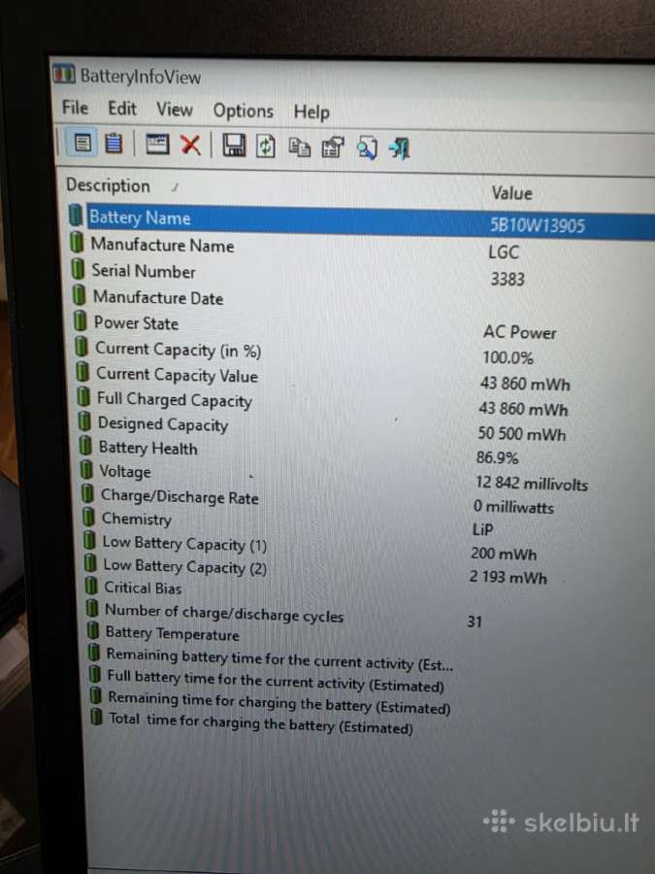Open the Help menu

coord(311,112)
